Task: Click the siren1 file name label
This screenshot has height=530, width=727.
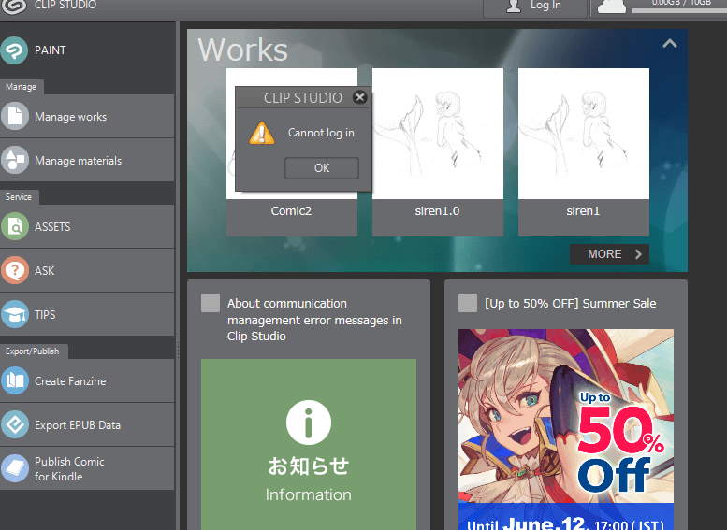Action: [x=583, y=211]
